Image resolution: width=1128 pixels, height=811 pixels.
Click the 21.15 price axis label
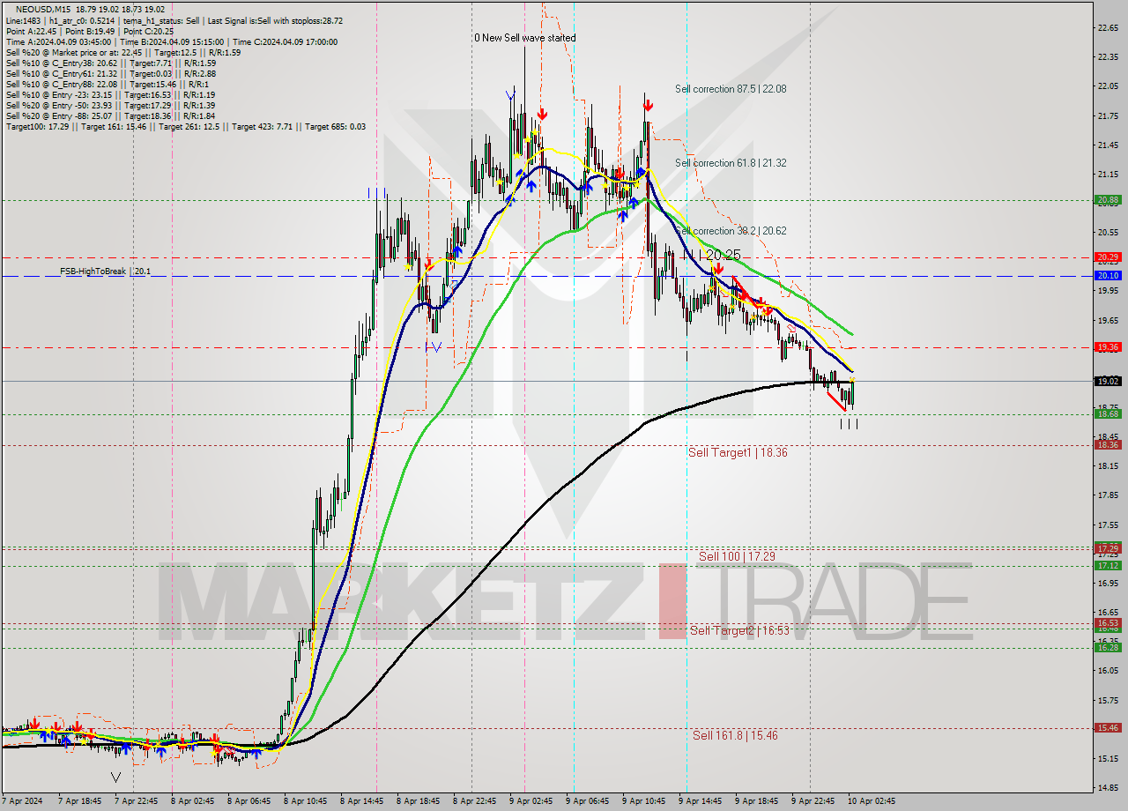(1108, 174)
